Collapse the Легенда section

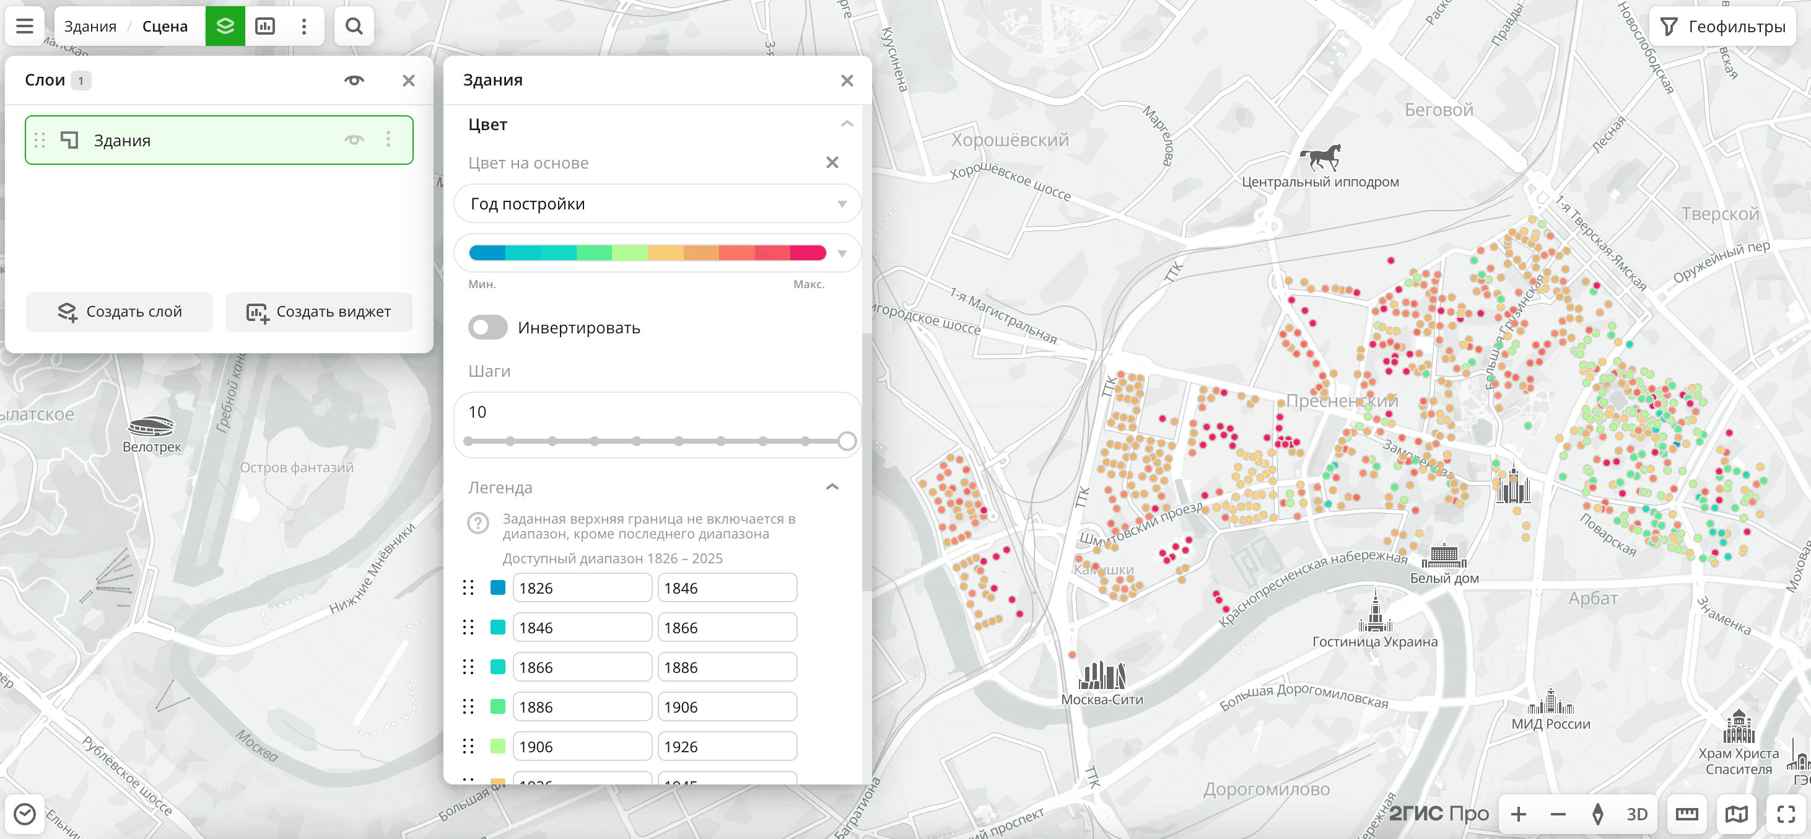pos(832,486)
